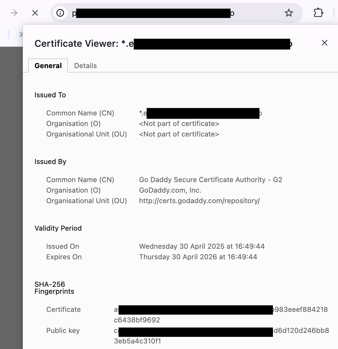
Task: Click Issued To Organisational Unit Not part value
Action: (x=179, y=134)
